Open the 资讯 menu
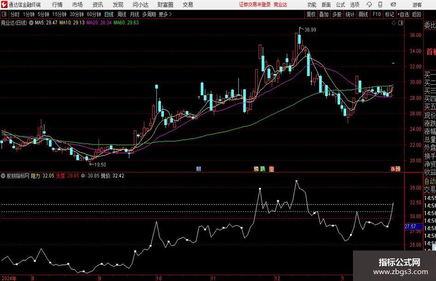This screenshot has height=281, width=436. point(98,5)
